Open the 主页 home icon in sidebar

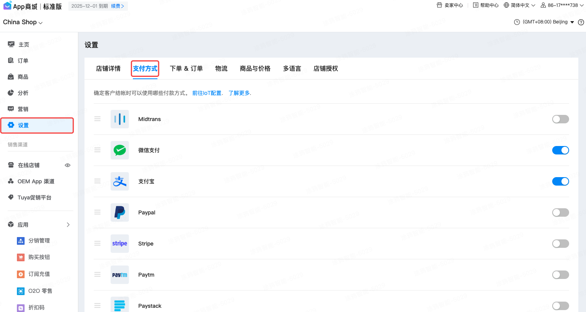click(x=11, y=44)
